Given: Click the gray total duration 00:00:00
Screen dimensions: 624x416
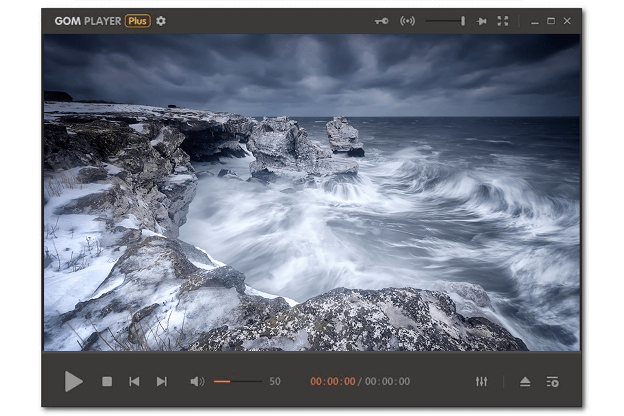Looking at the screenshot, I should point(387,382).
